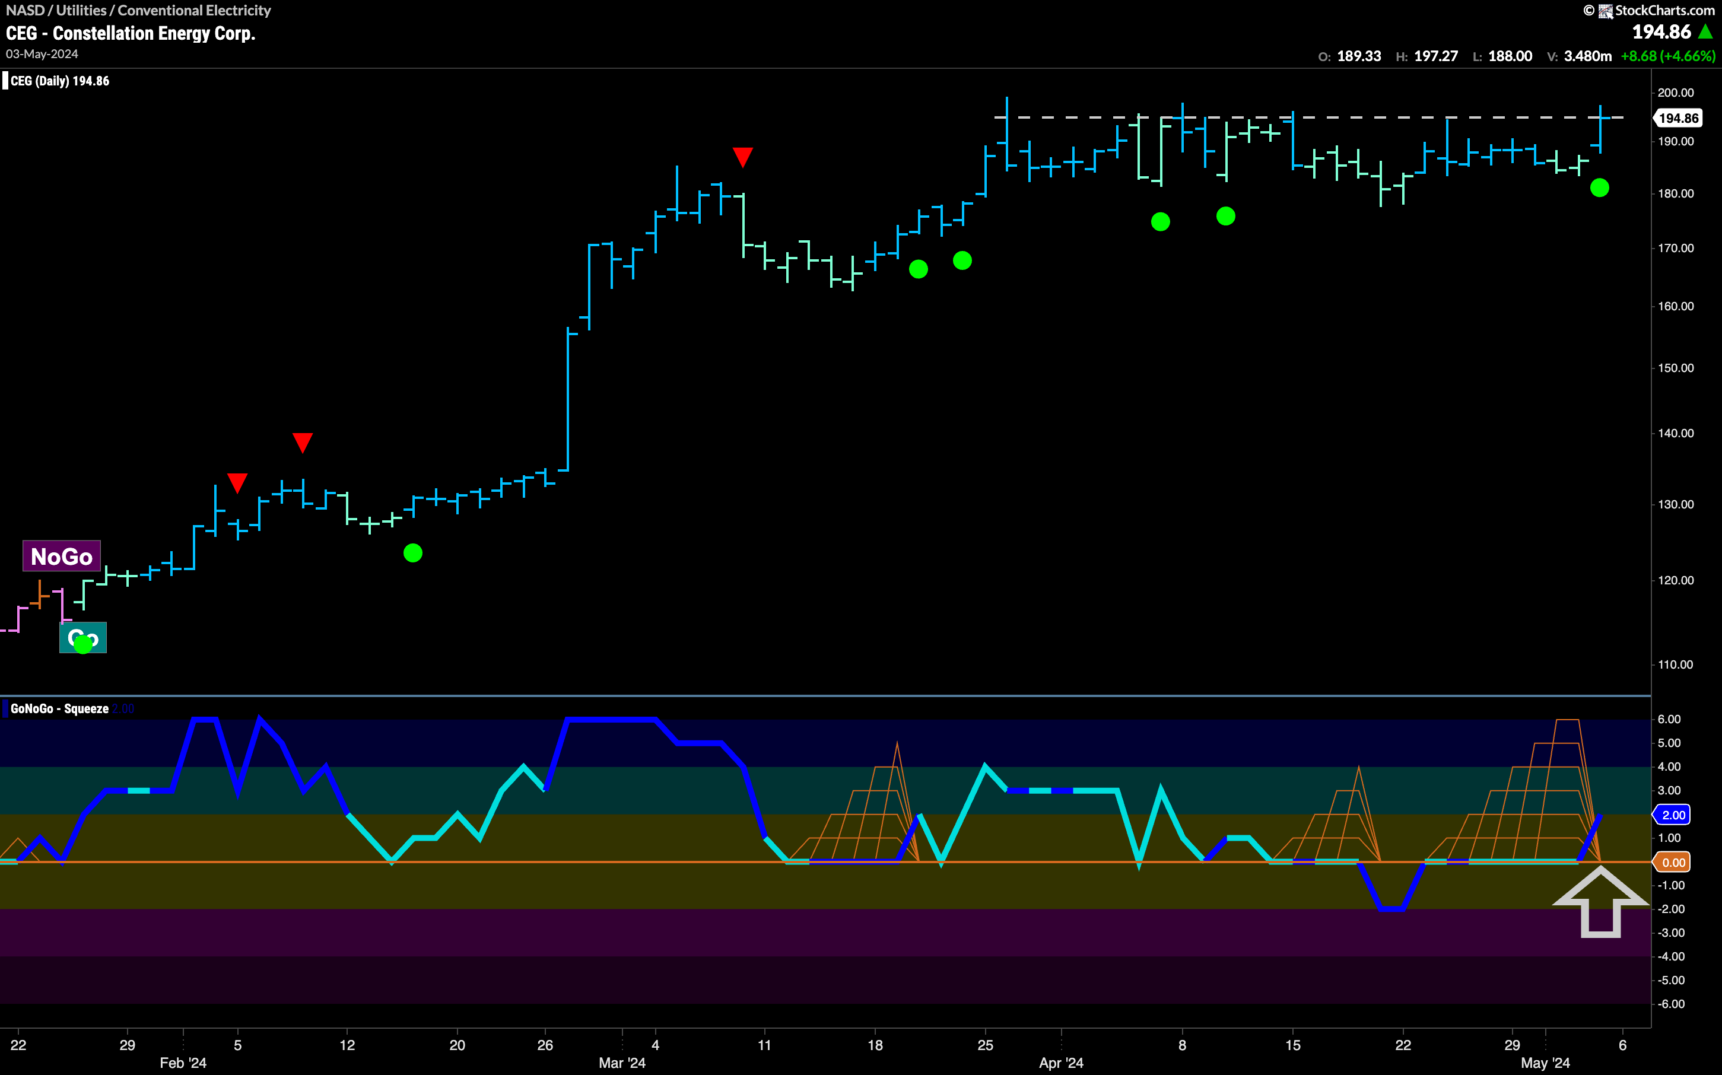Click the GoNoGo - Squeeze indicator label
This screenshot has width=1722, height=1075.
pyautogui.click(x=60, y=709)
